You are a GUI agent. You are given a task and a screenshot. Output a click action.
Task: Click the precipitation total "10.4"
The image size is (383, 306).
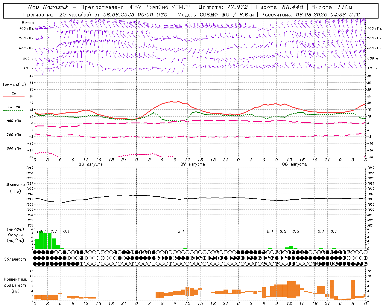click(41, 232)
